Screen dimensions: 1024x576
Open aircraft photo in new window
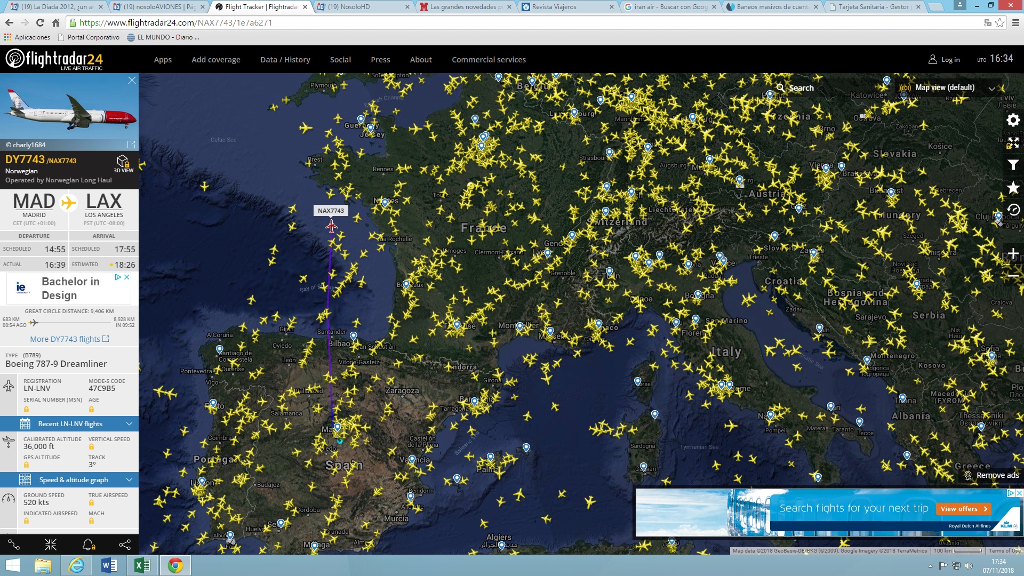(x=131, y=145)
